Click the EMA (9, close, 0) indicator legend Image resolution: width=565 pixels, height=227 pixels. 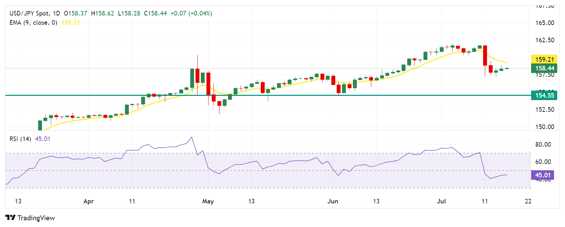tap(33, 23)
